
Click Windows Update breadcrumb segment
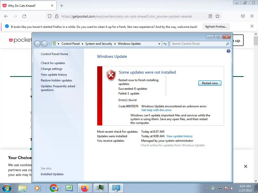(129, 44)
